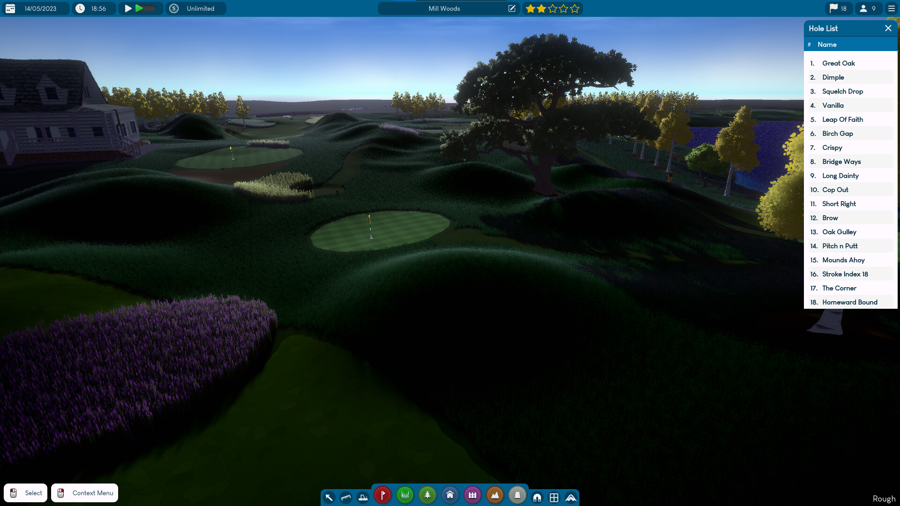The height and width of the screenshot is (506, 900).
Task: Open the red flag holes menu
Action: coord(382,495)
